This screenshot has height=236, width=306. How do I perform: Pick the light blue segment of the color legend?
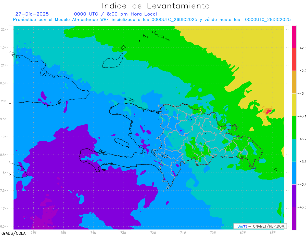click(x=294, y=173)
